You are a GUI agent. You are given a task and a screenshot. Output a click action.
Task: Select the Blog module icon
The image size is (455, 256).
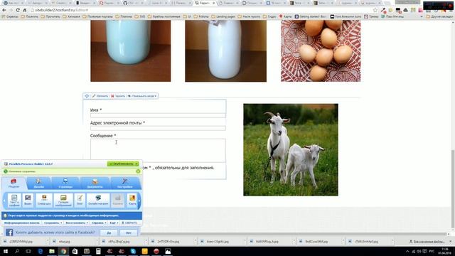click(x=80, y=201)
